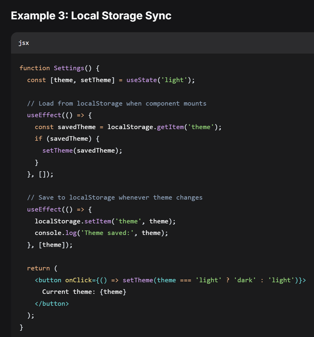Click the "localStorage.setItem('theme', theme);" line
This screenshot has width=314, height=337.
(105, 221)
